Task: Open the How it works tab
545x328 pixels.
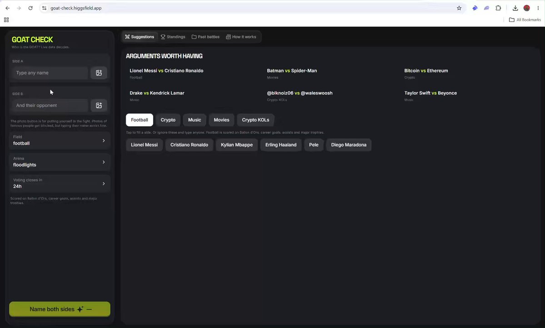Action: (241, 37)
